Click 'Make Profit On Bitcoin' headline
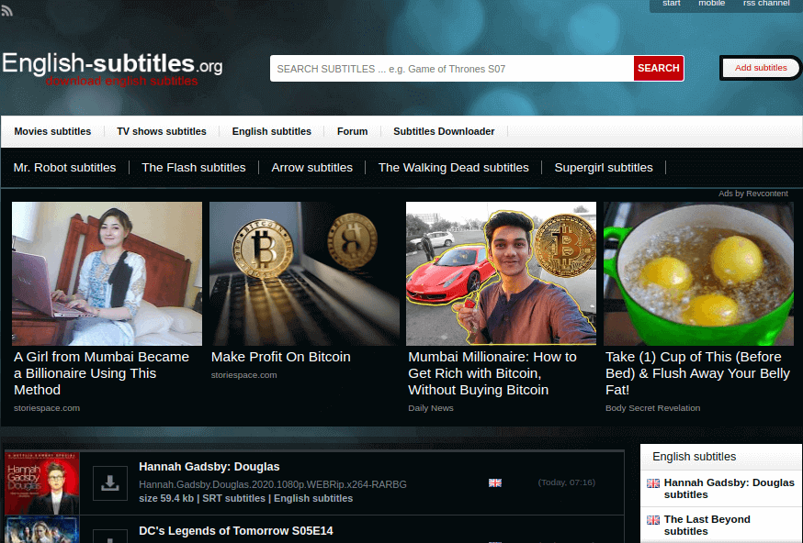Image resolution: width=803 pixels, height=543 pixels. tap(280, 357)
